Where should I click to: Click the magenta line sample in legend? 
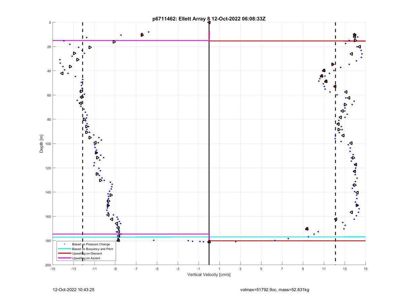pos(64,258)
